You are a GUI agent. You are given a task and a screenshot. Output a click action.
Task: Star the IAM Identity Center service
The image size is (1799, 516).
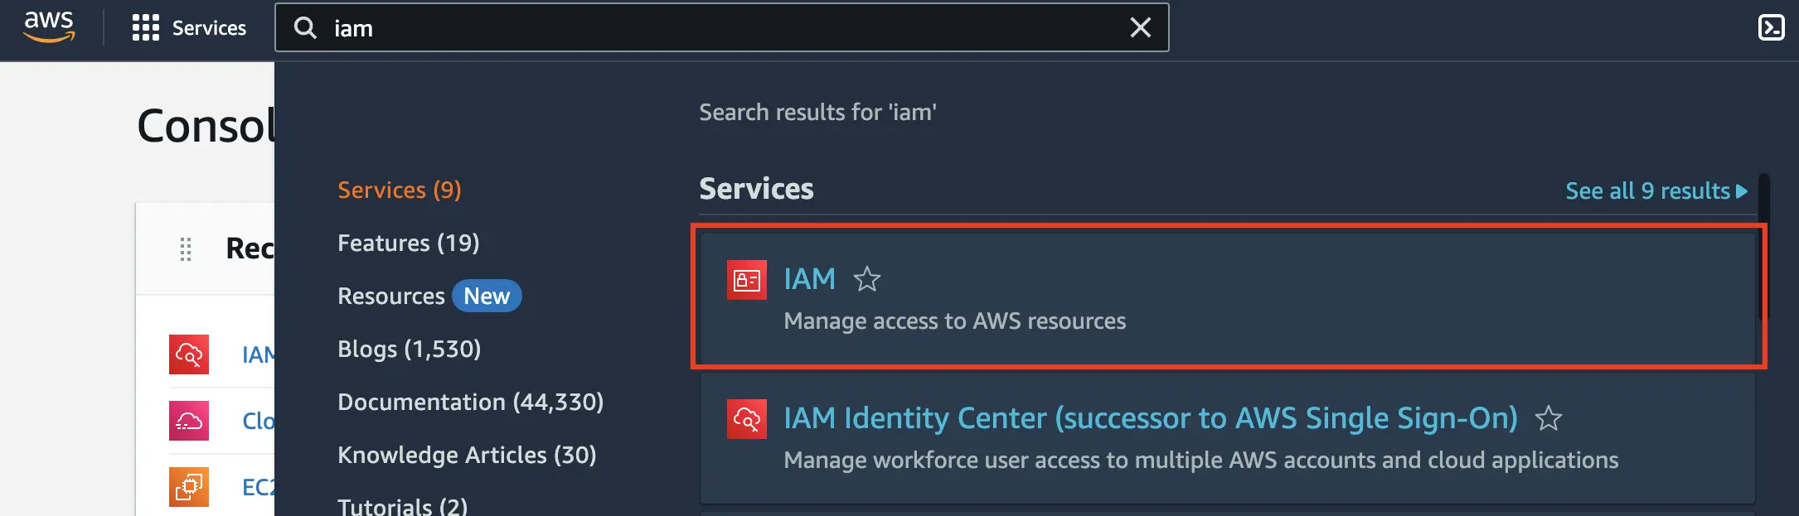[x=1548, y=418]
